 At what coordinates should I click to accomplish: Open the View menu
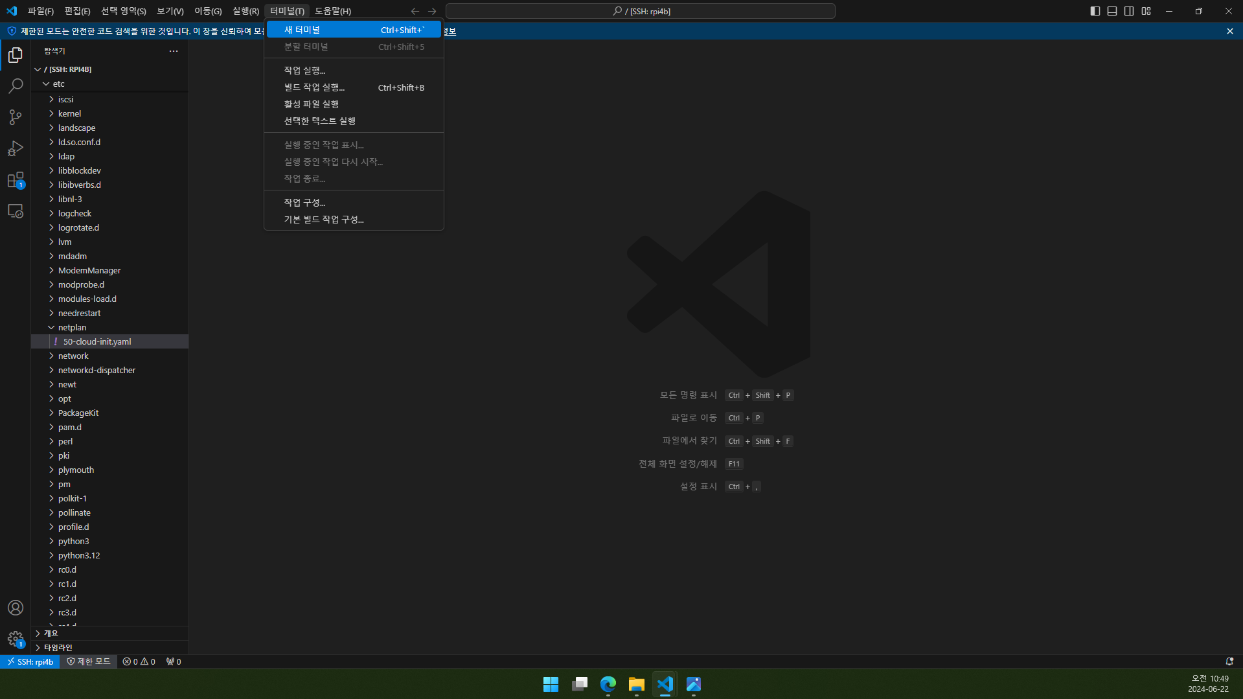(x=170, y=11)
